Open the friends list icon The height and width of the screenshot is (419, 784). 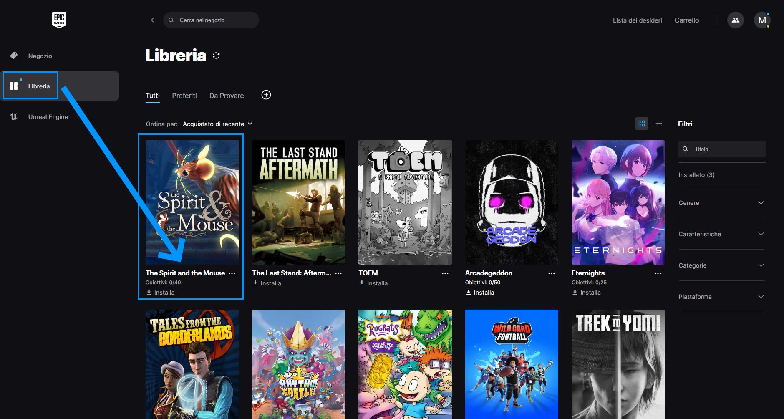click(735, 20)
